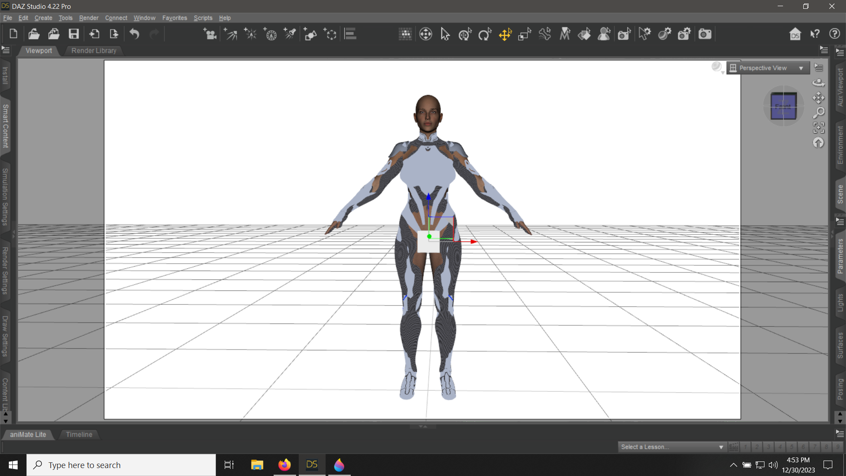Screen dimensions: 846x476
Task: Select the Rotate tool
Action: click(x=485, y=34)
